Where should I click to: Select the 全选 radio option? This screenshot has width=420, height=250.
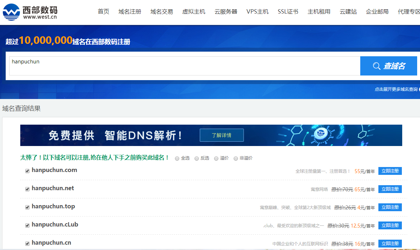(177, 158)
